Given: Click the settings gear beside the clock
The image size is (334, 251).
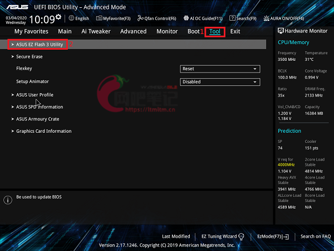Looking at the screenshot, I should [58, 17].
